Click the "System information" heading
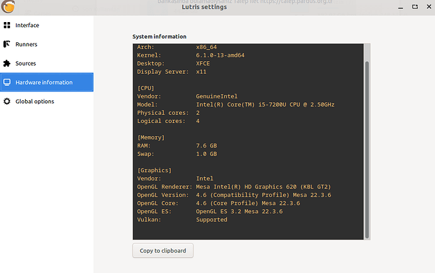This screenshot has width=435, height=273. (x=159, y=37)
